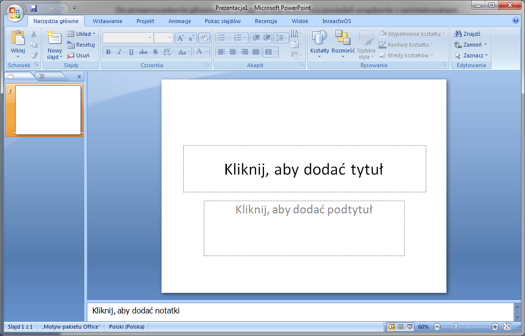This screenshot has width=525, height=336.
Task: Click the Zamień replace button
Action: pos(470,45)
